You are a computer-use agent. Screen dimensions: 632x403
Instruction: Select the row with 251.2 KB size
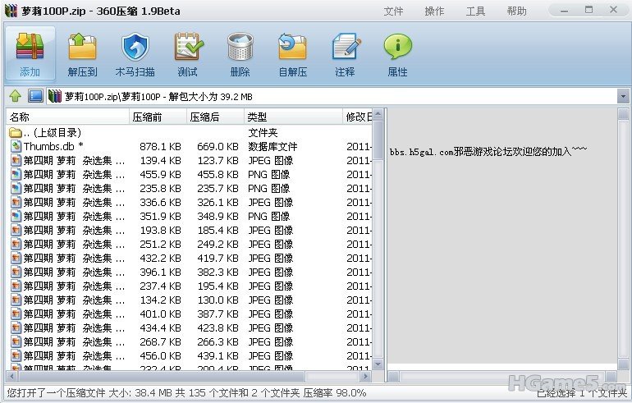189,245
